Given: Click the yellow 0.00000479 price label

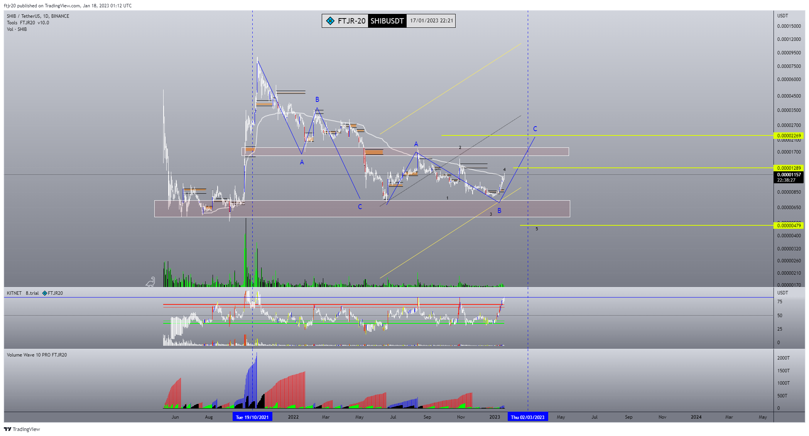Looking at the screenshot, I should click(x=789, y=226).
